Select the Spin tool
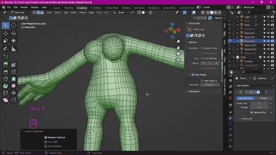Viewport: 276px width, 155px height. [x=6, y=86]
